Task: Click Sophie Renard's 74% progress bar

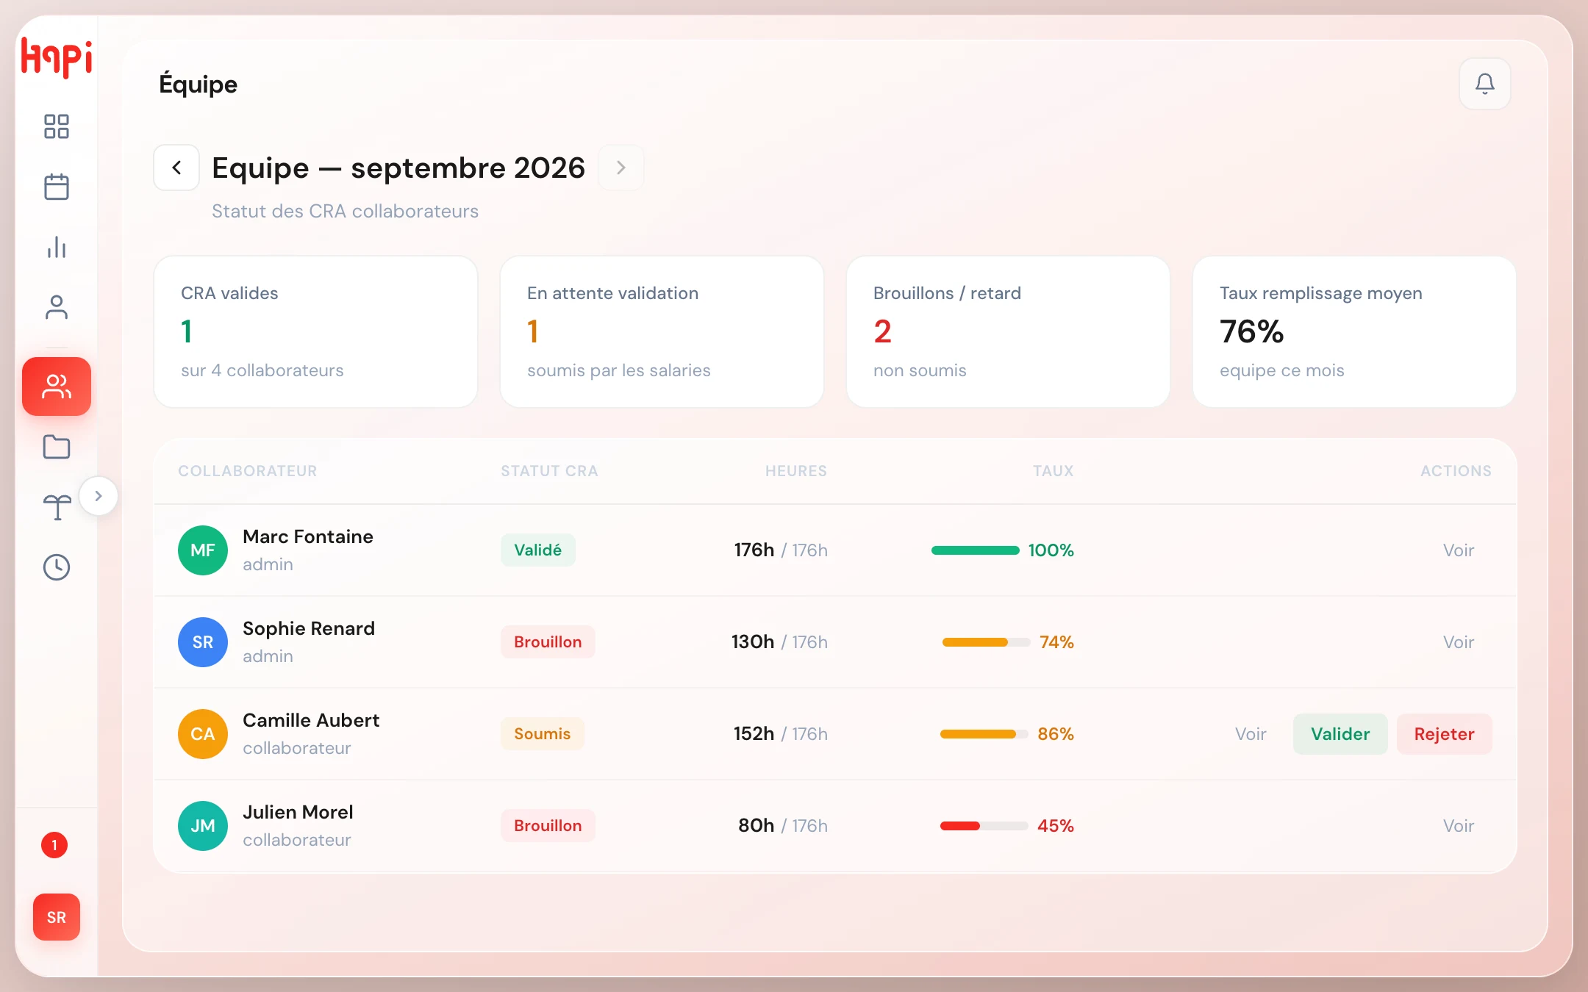Action: [987, 642]
